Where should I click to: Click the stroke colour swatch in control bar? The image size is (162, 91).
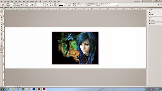click(55, 6)
